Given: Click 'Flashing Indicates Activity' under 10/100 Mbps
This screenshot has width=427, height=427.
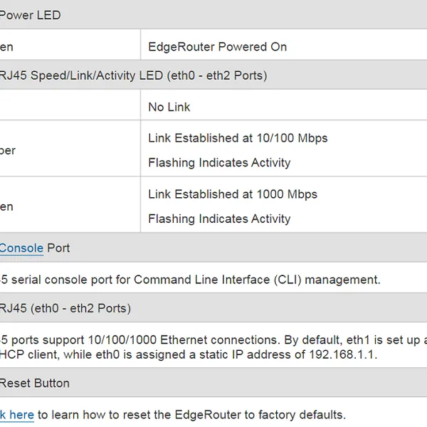Looking at the screenshot, I should [x=219, y=163].
